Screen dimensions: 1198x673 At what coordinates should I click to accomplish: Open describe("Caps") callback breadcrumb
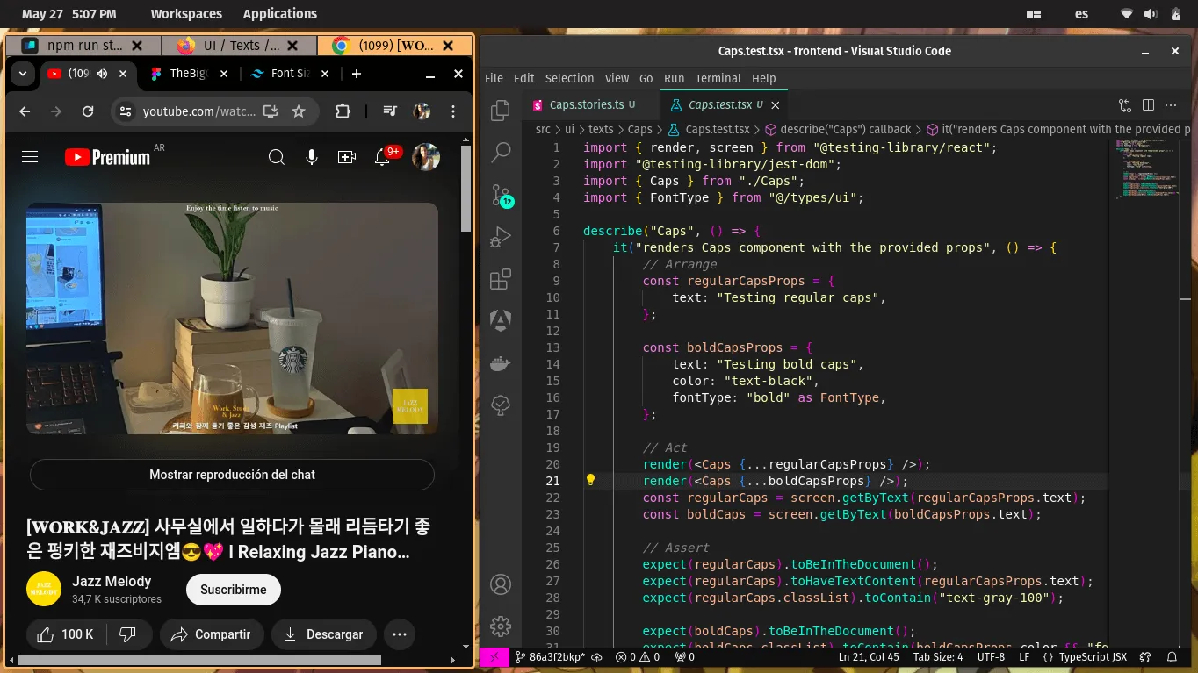tap(838, 129)
